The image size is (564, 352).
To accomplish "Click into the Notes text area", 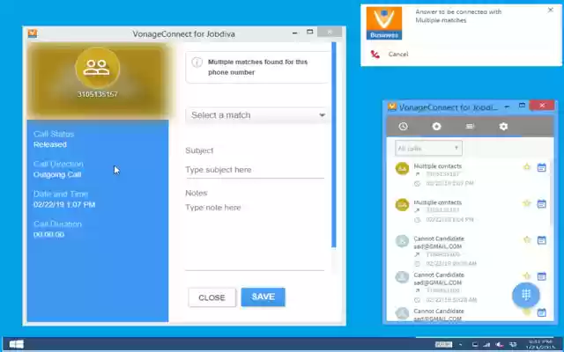I will click(255, 235).
